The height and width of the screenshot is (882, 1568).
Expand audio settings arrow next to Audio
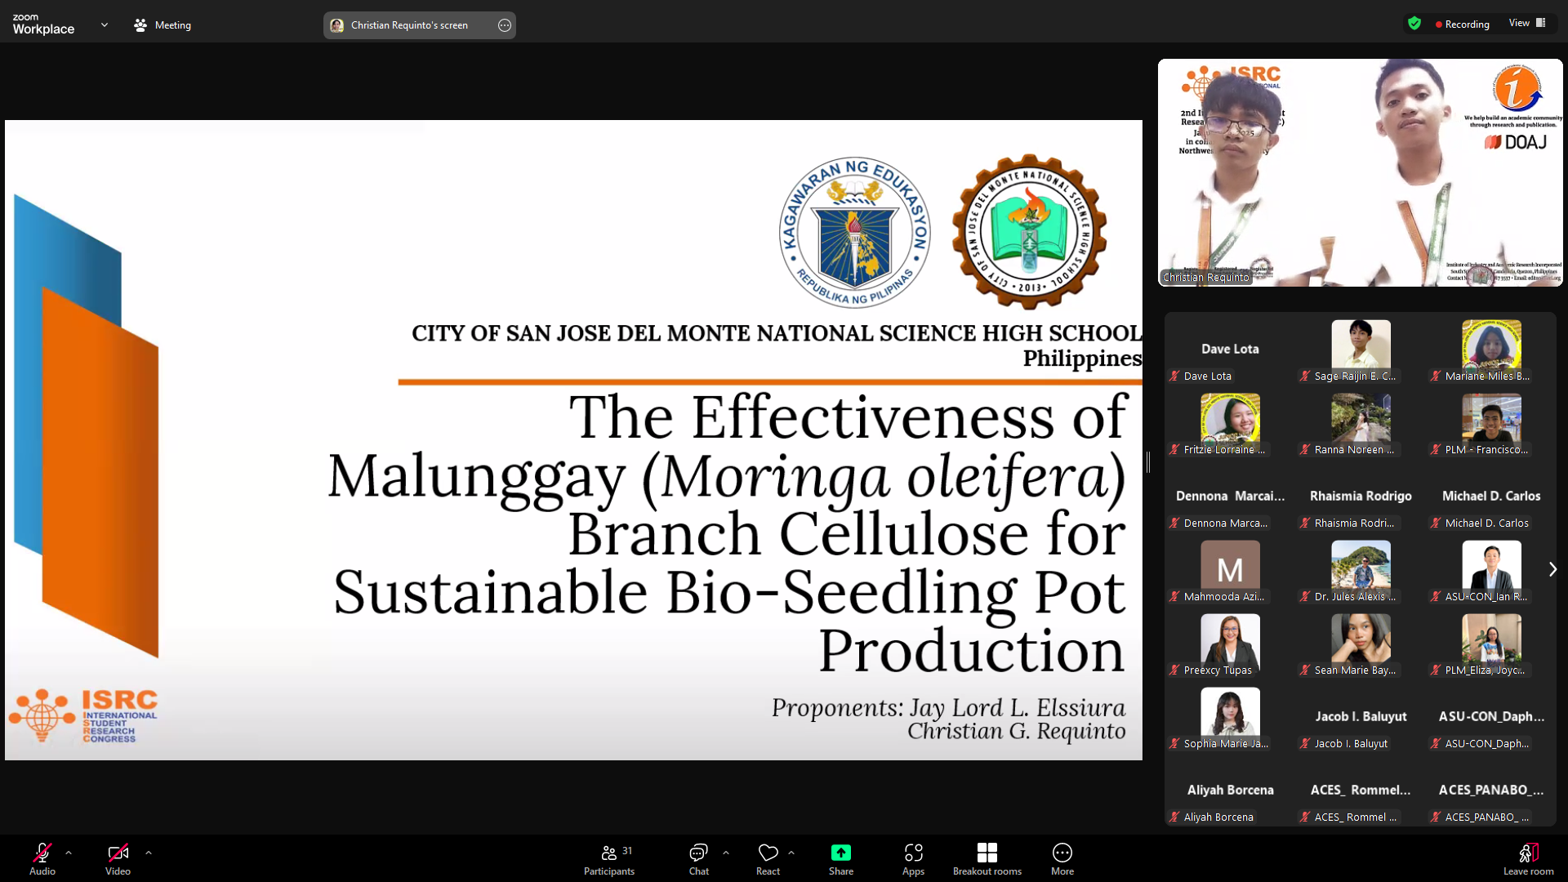[x=69, y=853]
